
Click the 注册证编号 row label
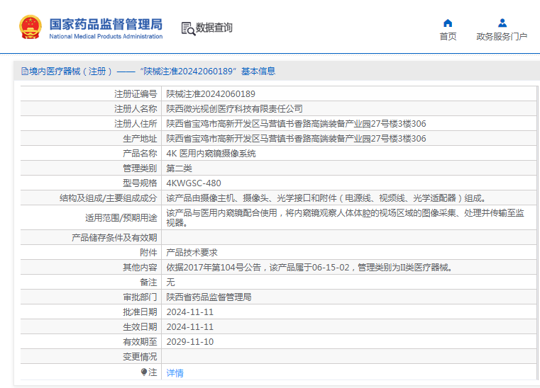pos(136,94)
